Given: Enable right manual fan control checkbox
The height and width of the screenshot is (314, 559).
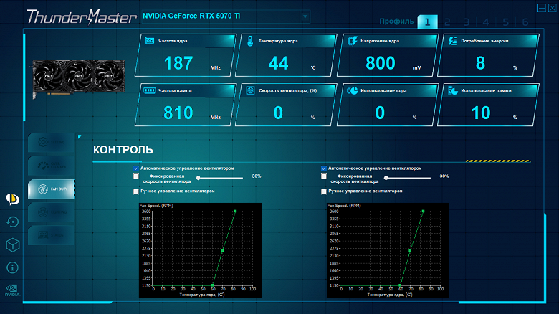Looking at the screenshot, I should [x=324, y=191].
